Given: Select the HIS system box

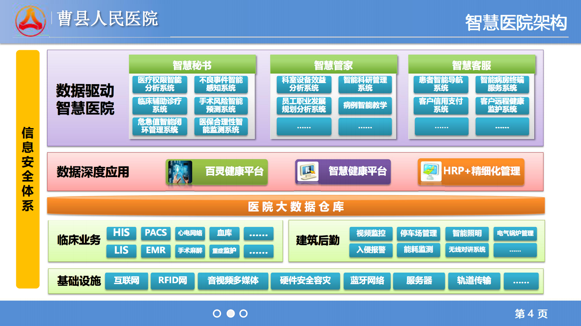Looking at the screenshot, I should [122, 233].
